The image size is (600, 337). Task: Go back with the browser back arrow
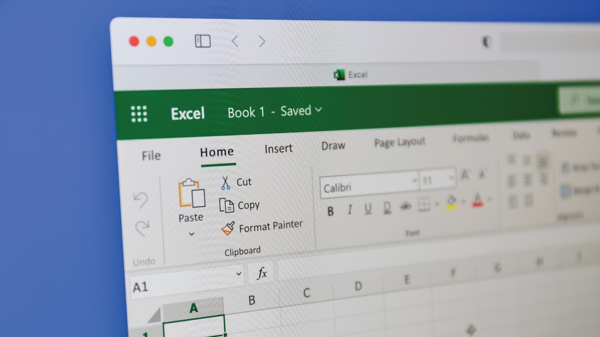click(235, 41)
